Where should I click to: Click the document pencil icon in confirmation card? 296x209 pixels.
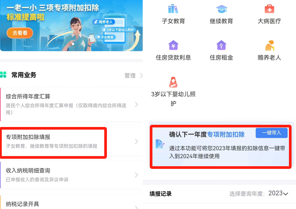pos(160,144)
